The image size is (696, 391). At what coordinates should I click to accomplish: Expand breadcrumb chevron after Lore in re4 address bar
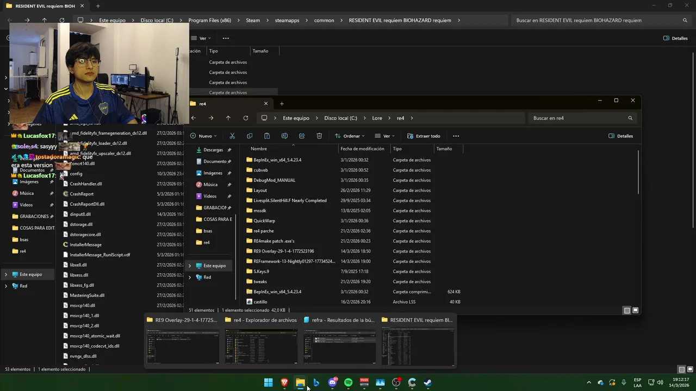tap(390, 118)
